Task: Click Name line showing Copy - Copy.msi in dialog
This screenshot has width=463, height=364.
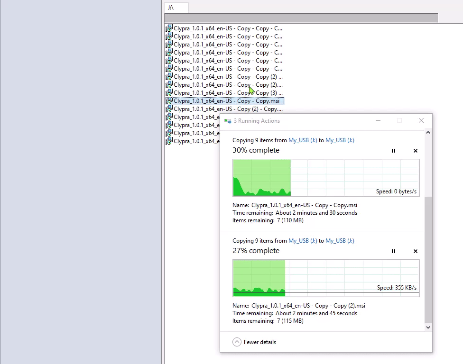Action: coord(295,205)
